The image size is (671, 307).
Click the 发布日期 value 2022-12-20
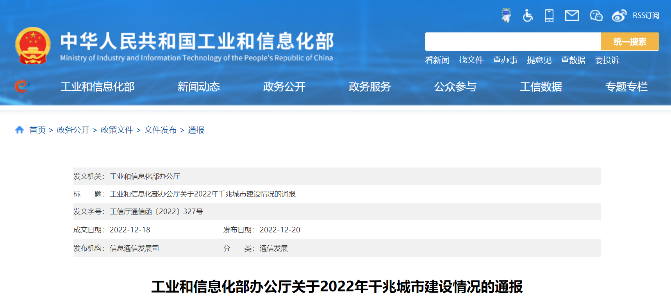[x=280, y=230]
